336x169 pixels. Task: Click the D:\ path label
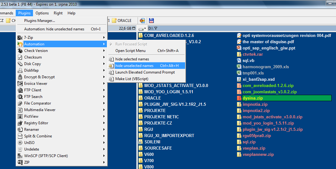point(151,28)
